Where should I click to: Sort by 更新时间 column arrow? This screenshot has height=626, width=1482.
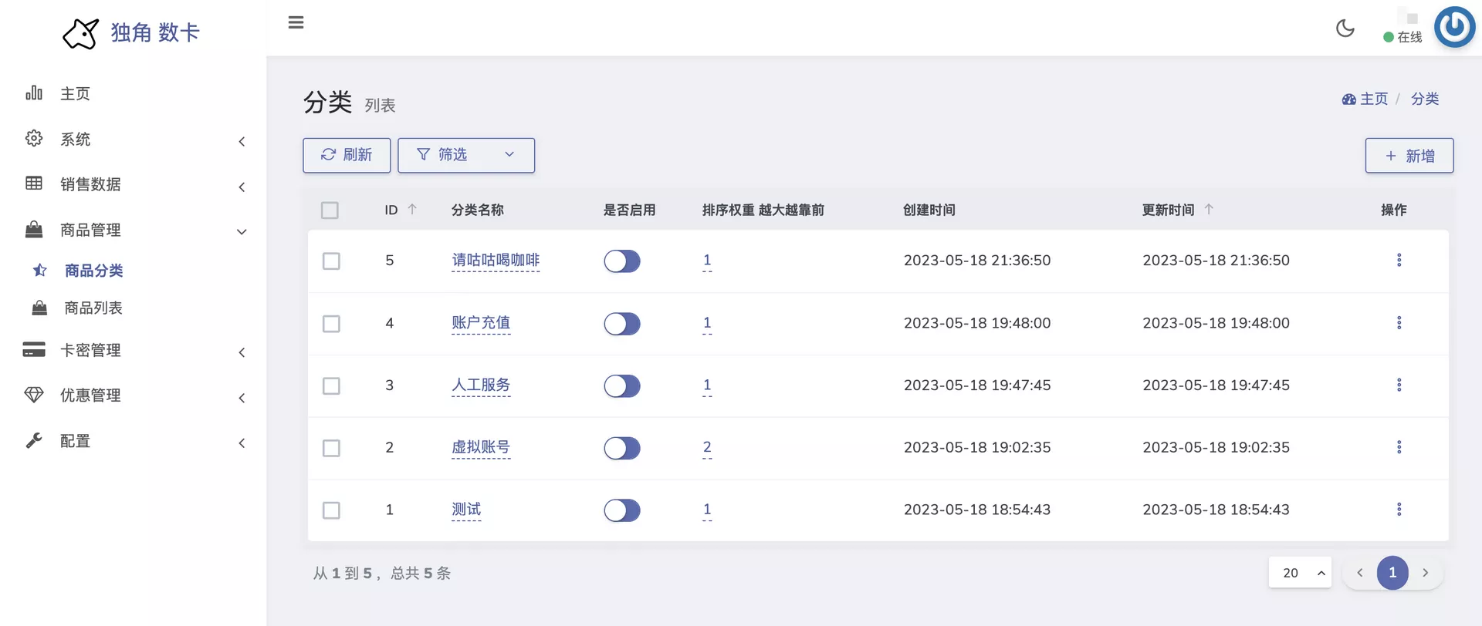[x=1209, y=210]
